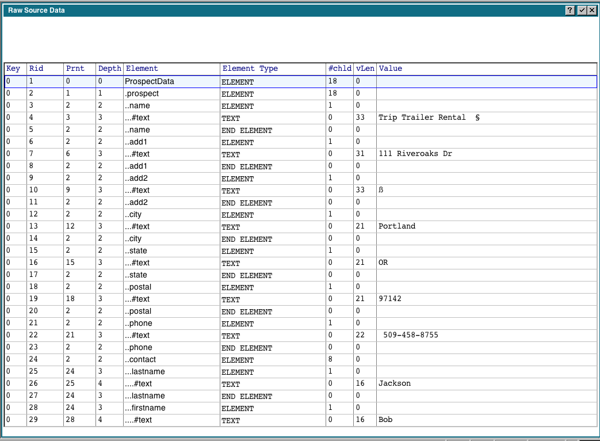
Task: Select the ...firstname element cell
Action: [145, 408]
